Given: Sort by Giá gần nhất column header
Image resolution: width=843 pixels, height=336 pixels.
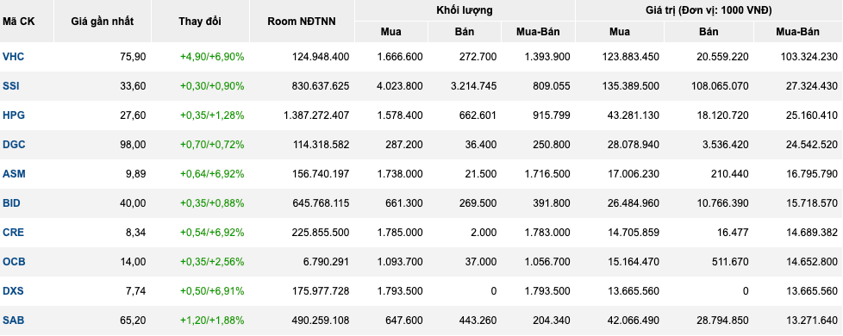Looking at the screenshot, I should pyautogui.click(x=103, y=22).
